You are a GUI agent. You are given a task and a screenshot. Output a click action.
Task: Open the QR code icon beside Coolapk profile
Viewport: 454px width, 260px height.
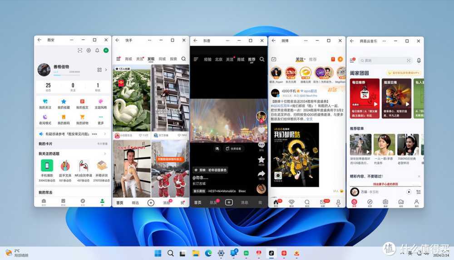[x=99, y=70]
